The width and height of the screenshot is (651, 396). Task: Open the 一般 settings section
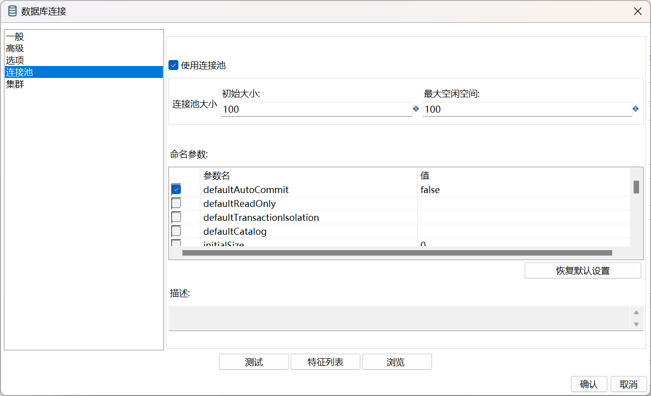(x=15, y=37)
